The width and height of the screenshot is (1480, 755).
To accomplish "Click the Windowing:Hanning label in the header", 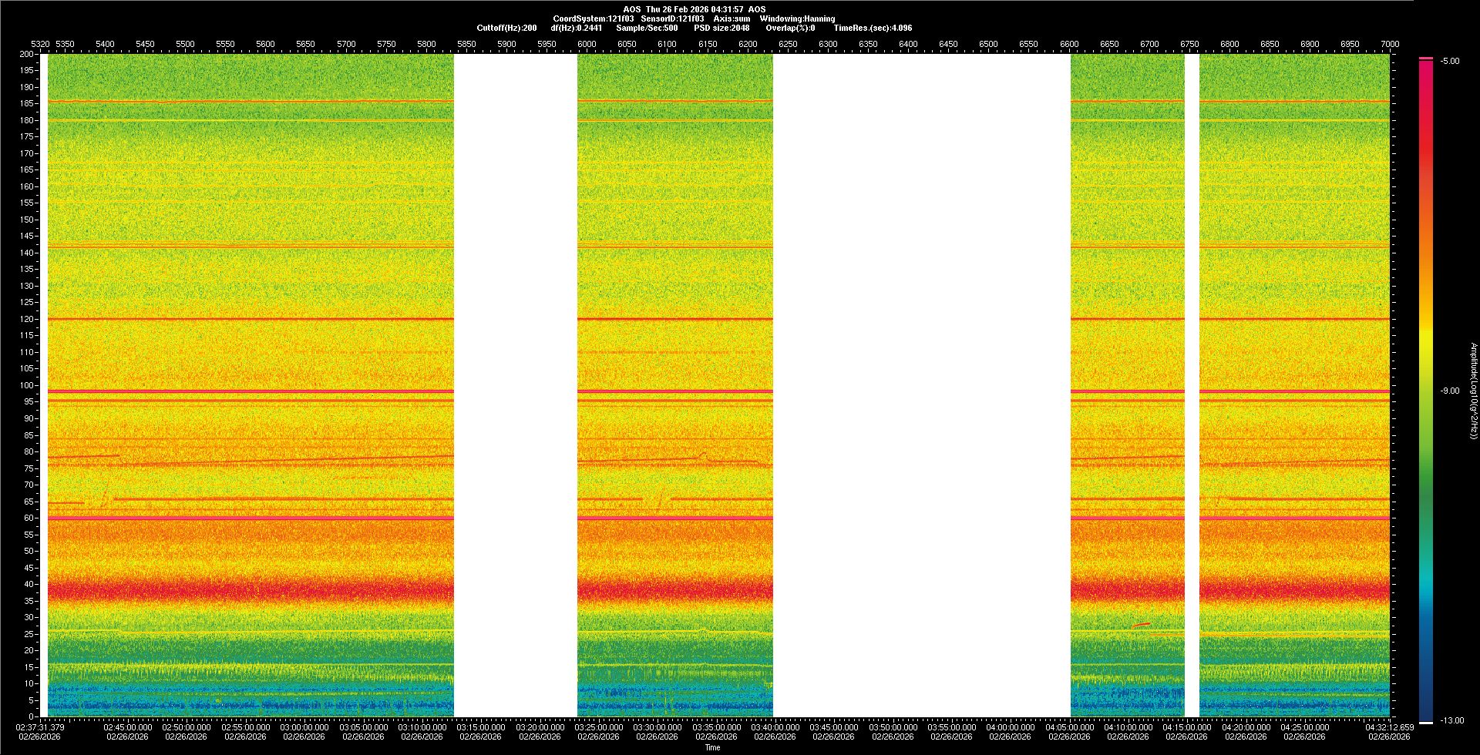I will (797, 18).
